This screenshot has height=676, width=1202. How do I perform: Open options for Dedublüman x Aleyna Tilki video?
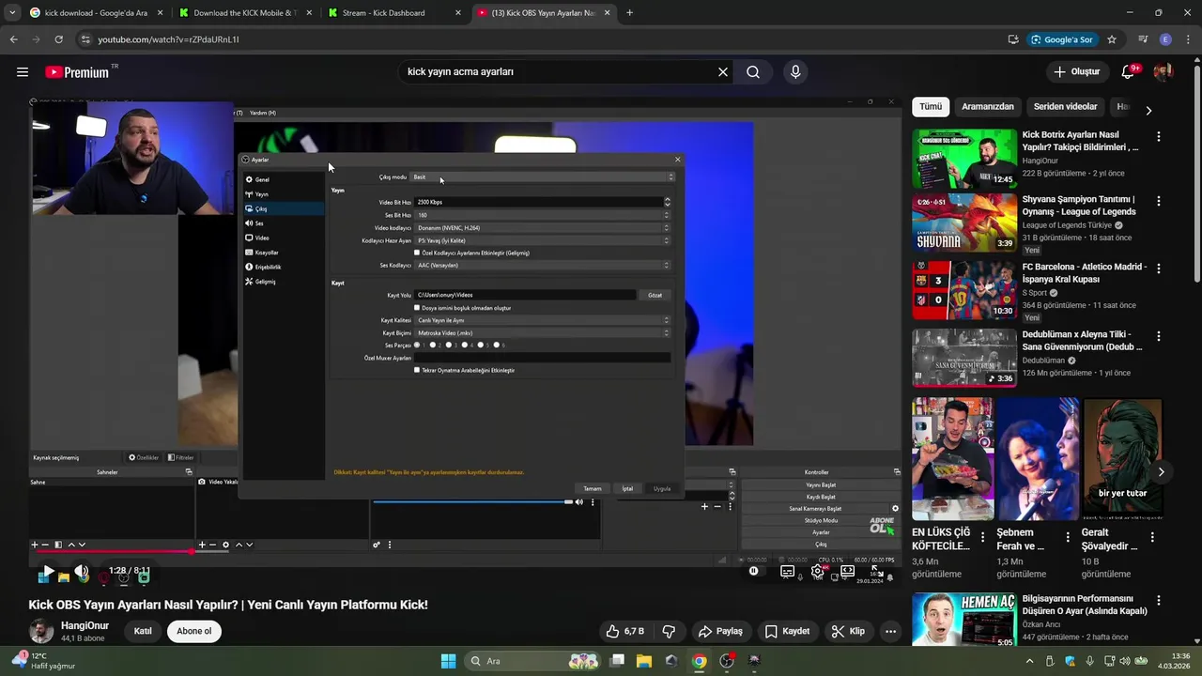coord(1158,336)
